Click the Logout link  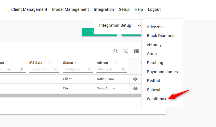tap(154, 9)
